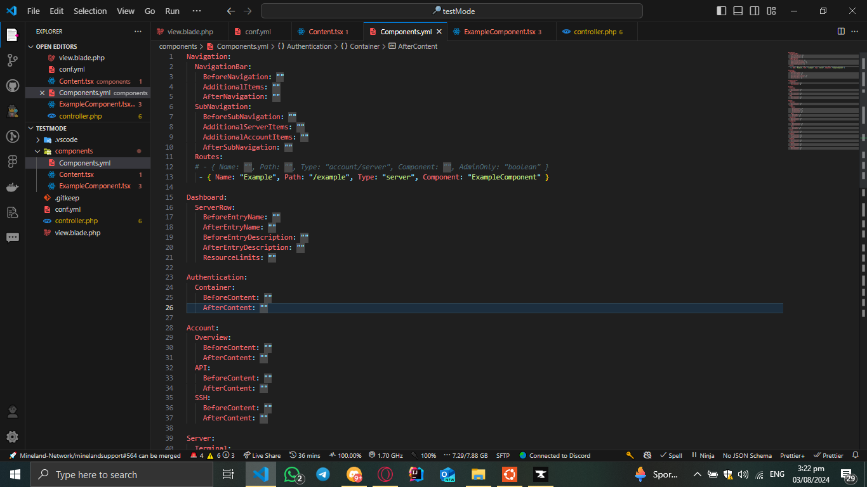Open Windows Task View
The height and width of the screenshot is (487, 867).
[228, 474]
